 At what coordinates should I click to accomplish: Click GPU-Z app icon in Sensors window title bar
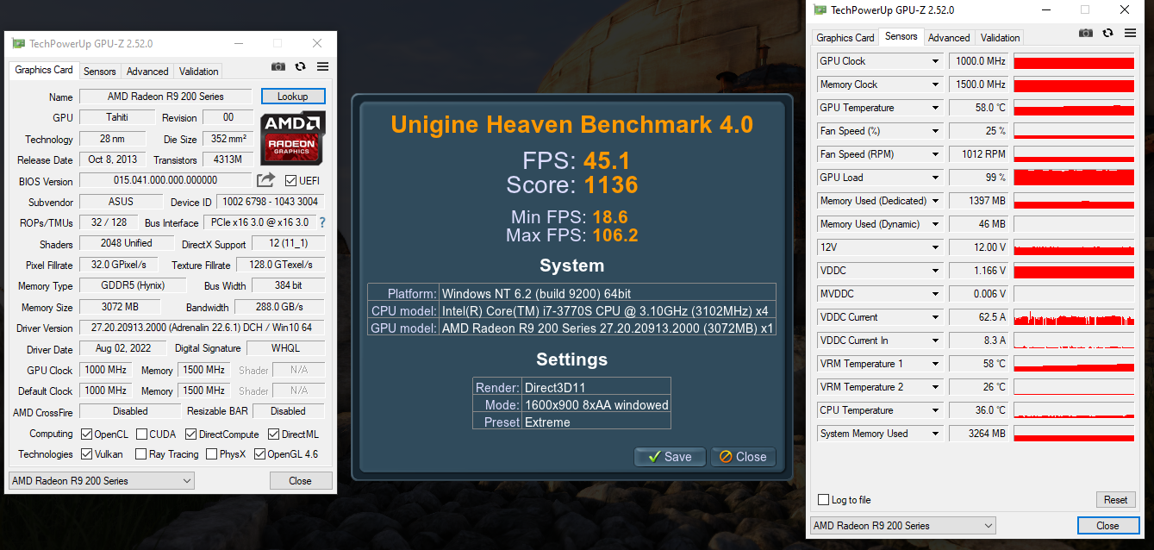tap(820, 10)
